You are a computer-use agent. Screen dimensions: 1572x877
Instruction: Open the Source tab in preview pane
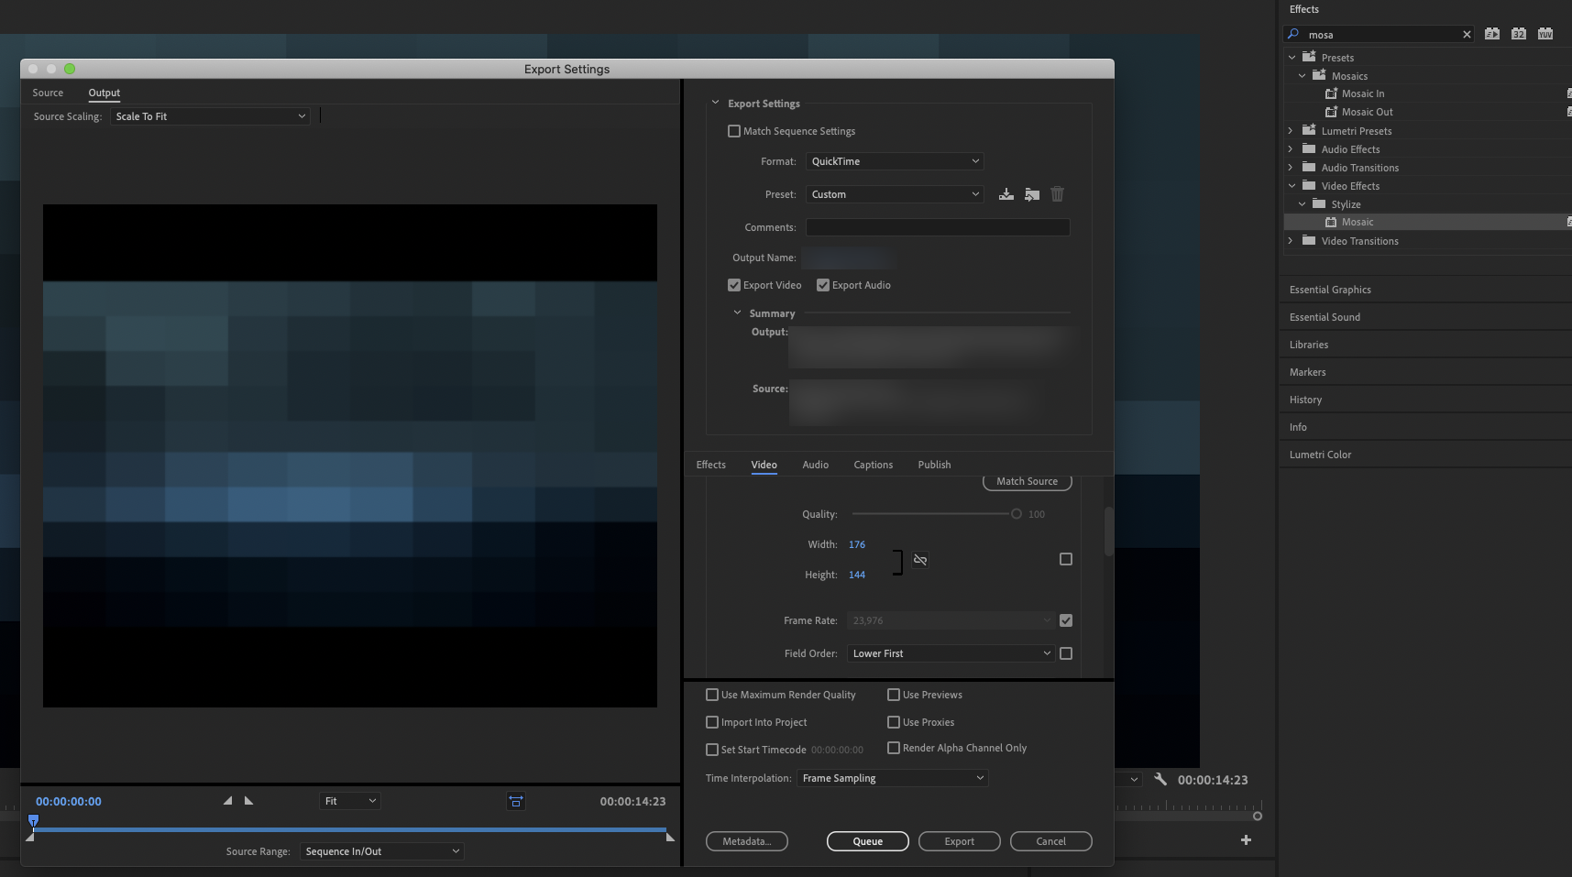point(48,93)
